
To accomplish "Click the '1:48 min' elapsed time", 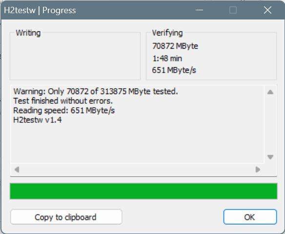I will point(167,58).
